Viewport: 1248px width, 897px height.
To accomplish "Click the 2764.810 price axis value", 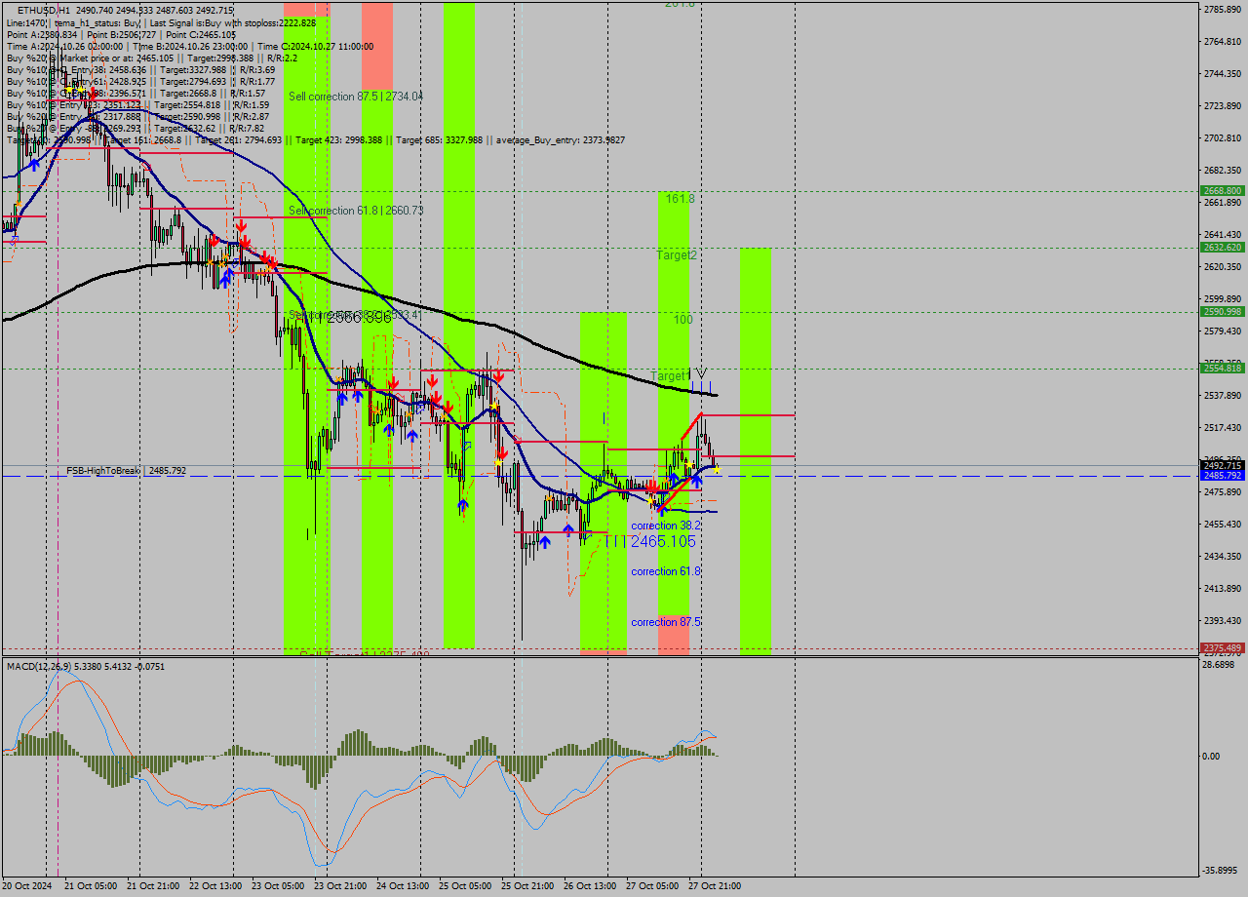I will click(x=1223, y=42).
